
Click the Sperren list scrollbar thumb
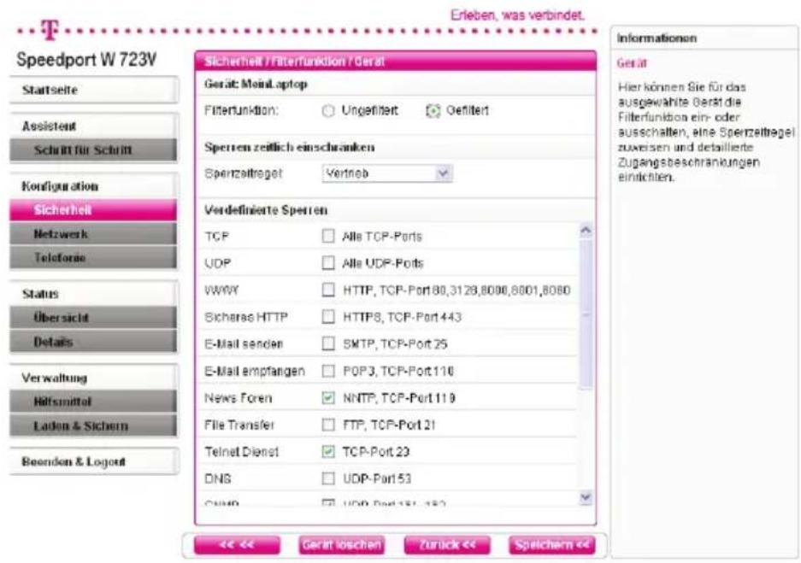586,314
